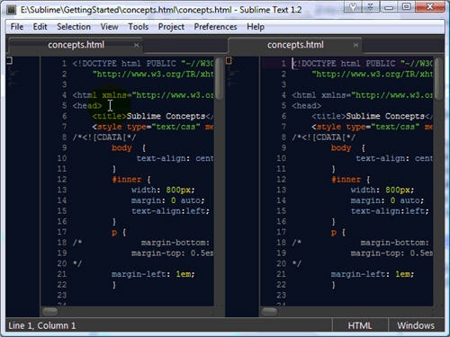Click 'margin: 0 auto;' in the left pane
Image resolution: width=450 pixels, height=337 pixels.
(168, 200)
